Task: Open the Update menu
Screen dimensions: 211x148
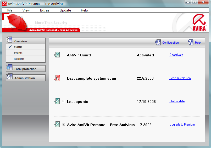Action: pos(65,10)
